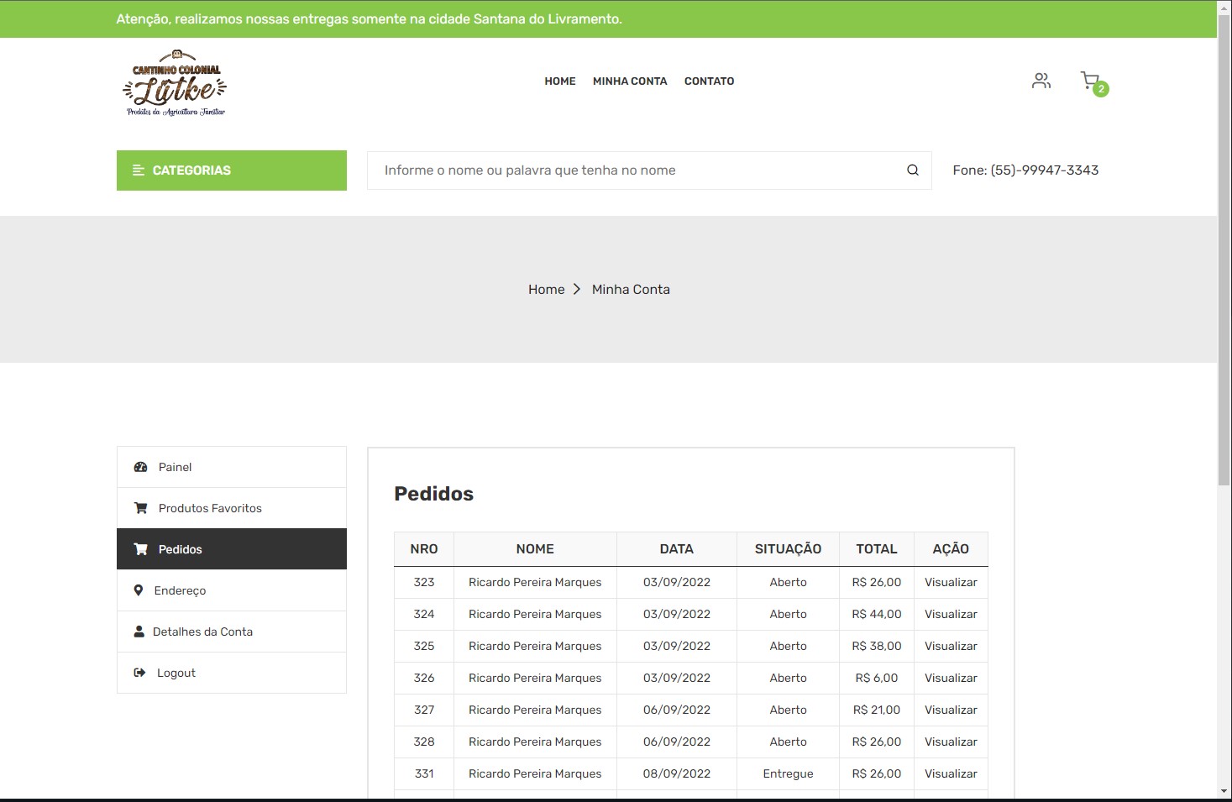Screen dimensions: 1232x802
Task: Click the user account icon
Action: (1041, 81)
